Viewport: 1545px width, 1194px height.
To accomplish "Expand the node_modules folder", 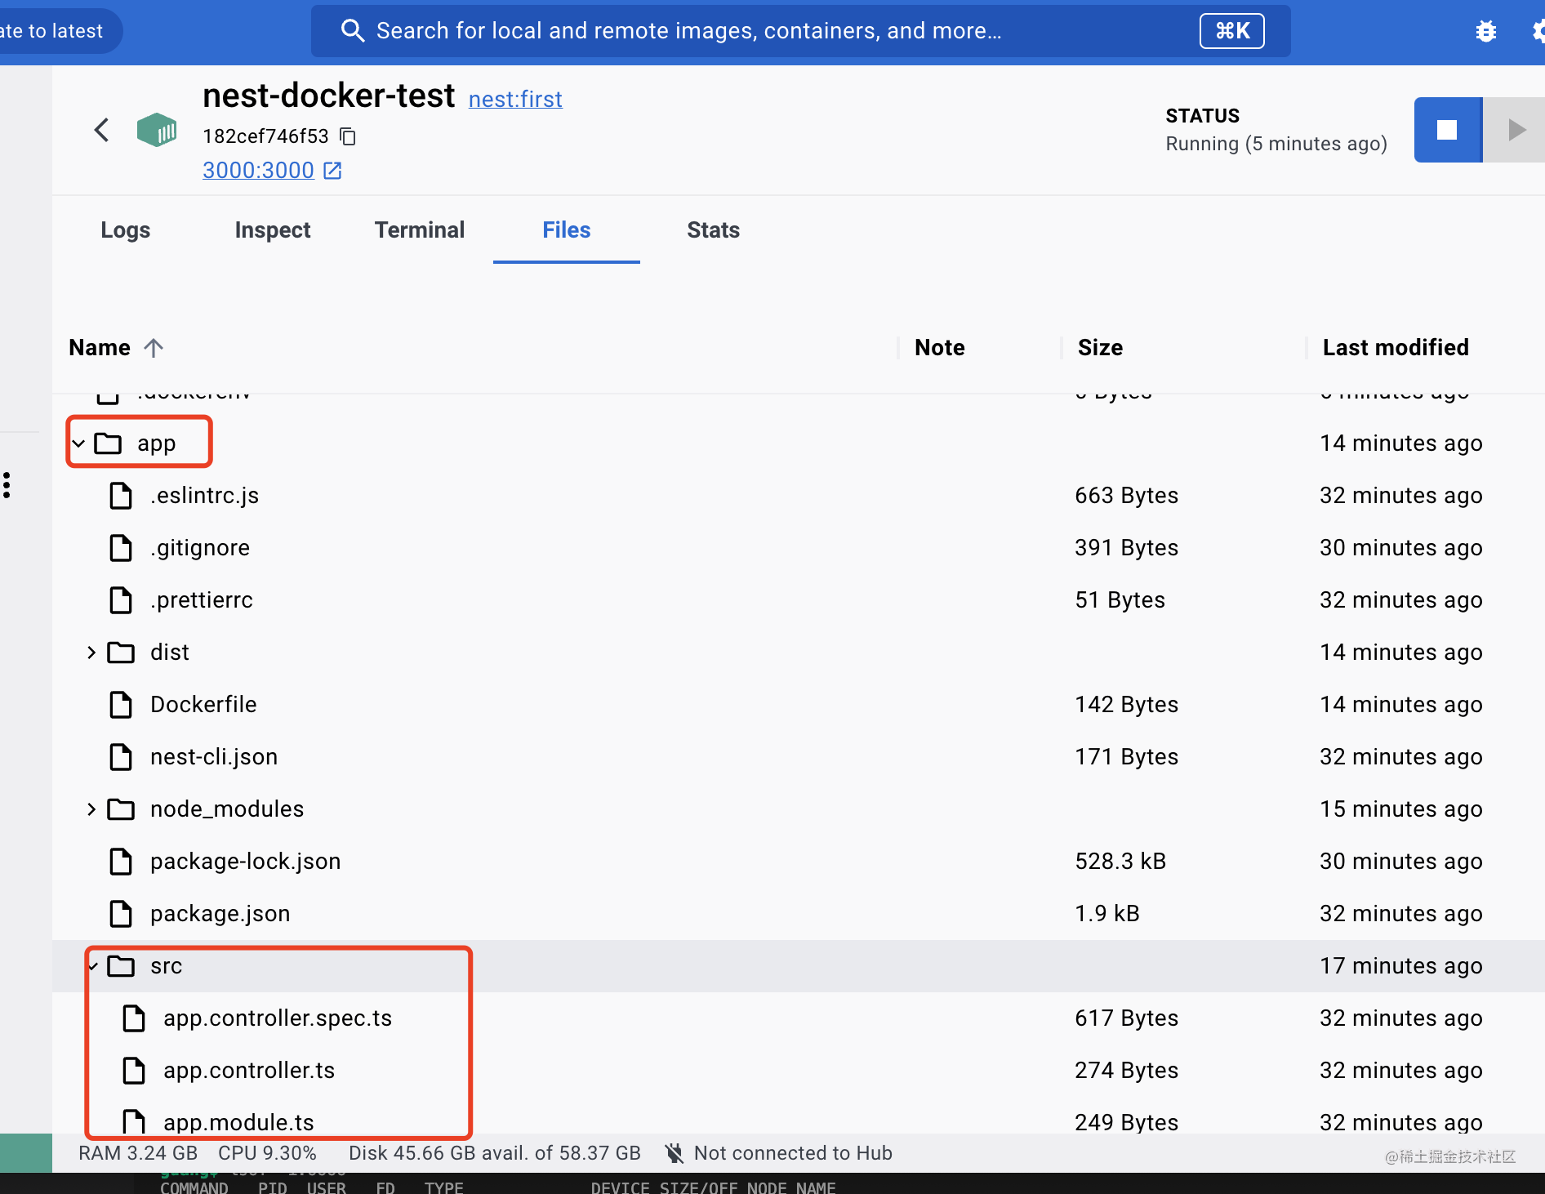I will tap(91, 809).
